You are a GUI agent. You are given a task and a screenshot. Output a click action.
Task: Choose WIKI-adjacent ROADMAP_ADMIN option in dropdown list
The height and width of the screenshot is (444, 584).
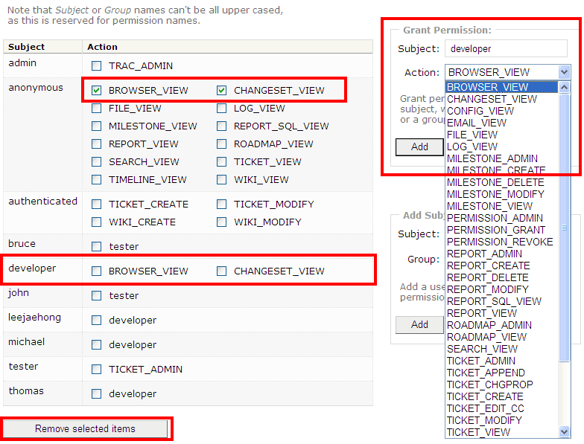(489, 325)
